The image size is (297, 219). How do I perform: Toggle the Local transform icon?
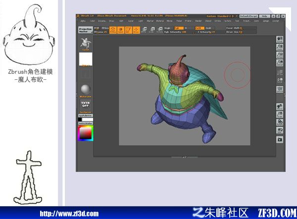pyautogui.click(x=280, y=80)
